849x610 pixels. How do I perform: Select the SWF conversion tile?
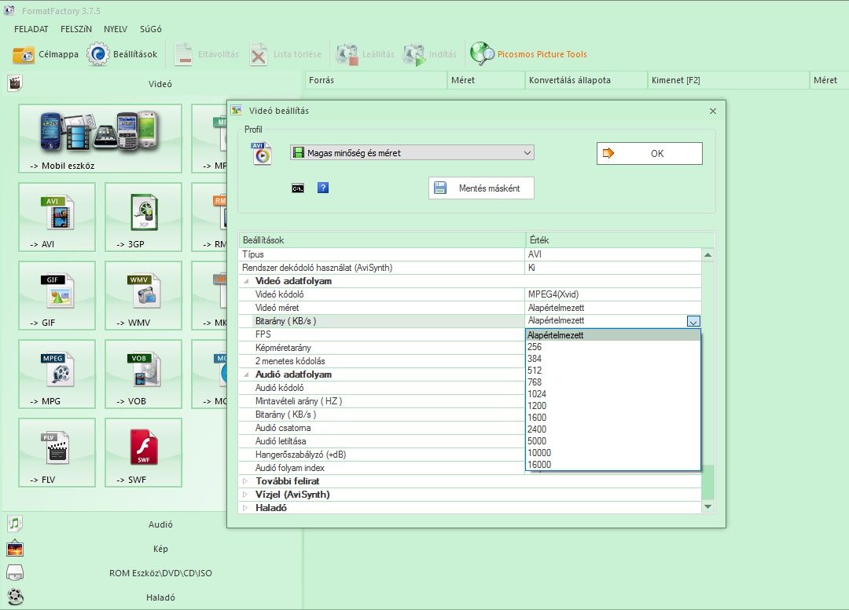point(144,452)
